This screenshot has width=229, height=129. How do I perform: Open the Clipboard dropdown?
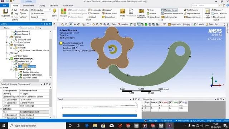(x=175, y=24)
